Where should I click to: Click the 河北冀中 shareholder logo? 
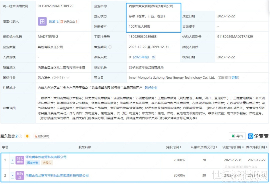[x=20, y=160]
